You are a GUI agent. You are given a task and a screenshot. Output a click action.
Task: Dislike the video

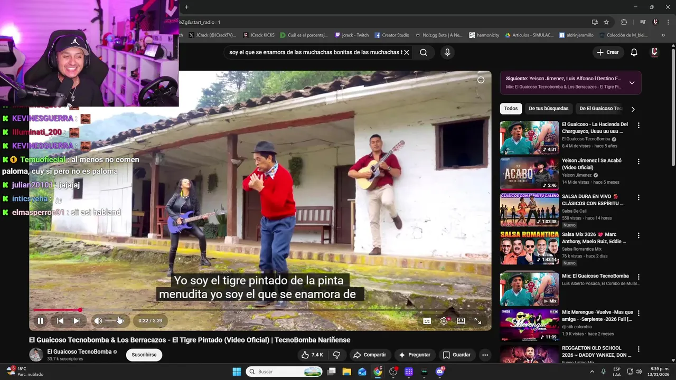(336, 355)
